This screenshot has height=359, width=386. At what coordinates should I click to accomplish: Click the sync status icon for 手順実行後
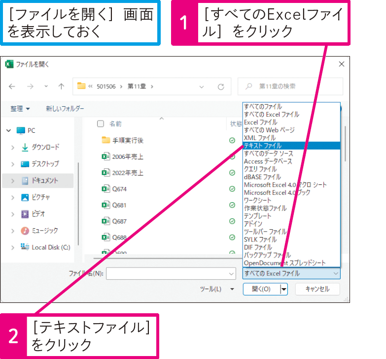coord(232,140)
